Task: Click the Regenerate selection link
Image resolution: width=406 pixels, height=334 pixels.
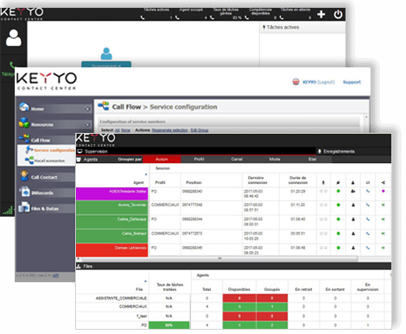Action: tap(169, 130)
